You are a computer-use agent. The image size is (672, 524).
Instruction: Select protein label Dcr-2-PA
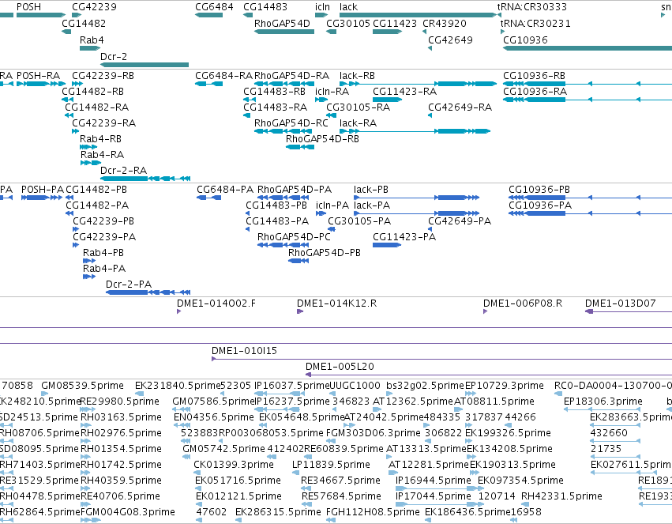pos(129,285)
